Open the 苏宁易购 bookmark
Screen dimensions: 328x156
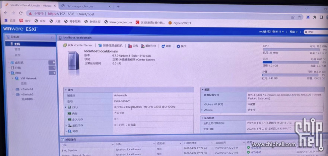[72, 21]
